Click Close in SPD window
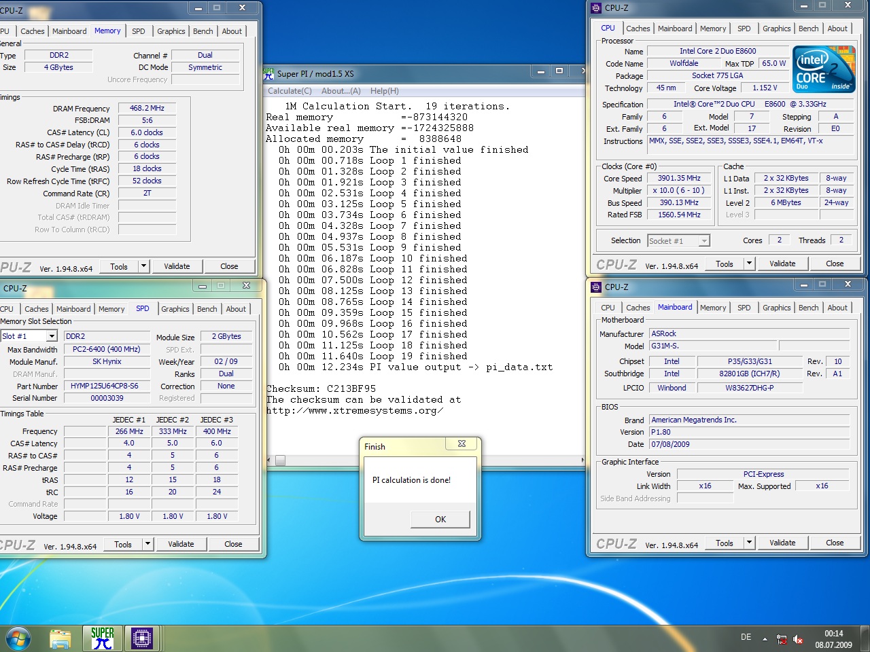This screenshot has width=870, height=652. click(233, 544)
